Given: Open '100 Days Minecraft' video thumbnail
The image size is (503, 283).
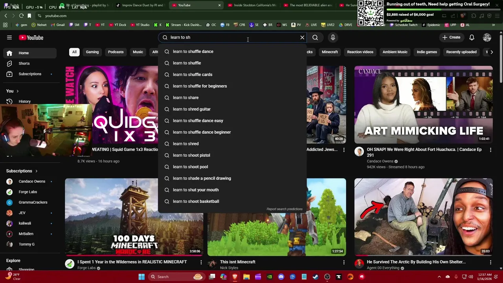Looking at the screenshot, I should coord(134,217).
